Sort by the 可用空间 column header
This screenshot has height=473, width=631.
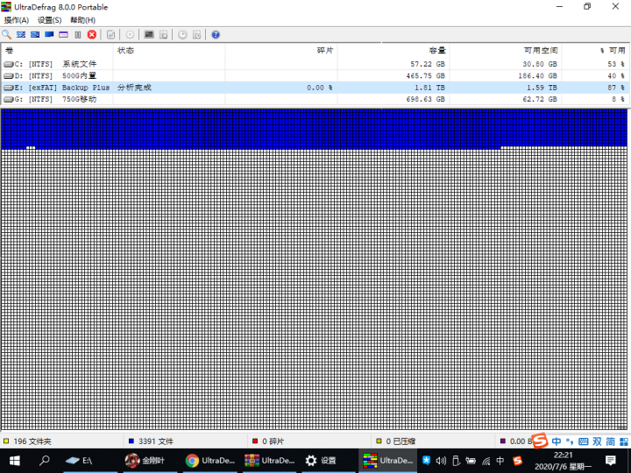pos(506,50)
